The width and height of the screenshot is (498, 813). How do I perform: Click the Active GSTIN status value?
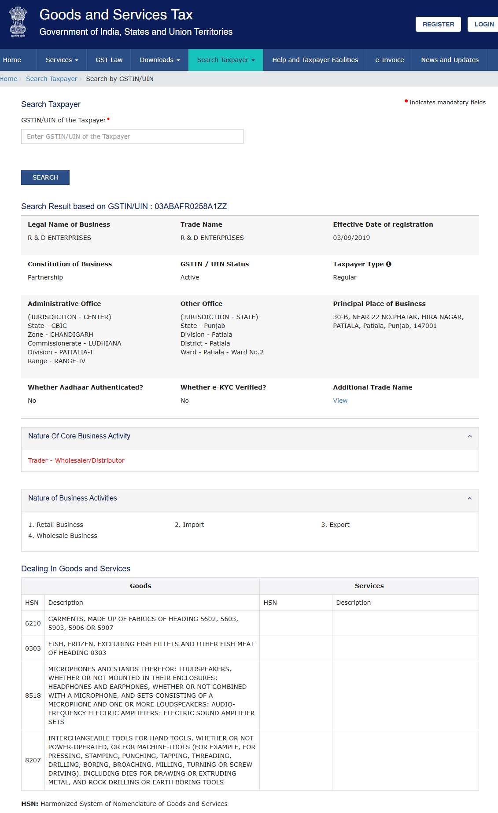(190, 277)
